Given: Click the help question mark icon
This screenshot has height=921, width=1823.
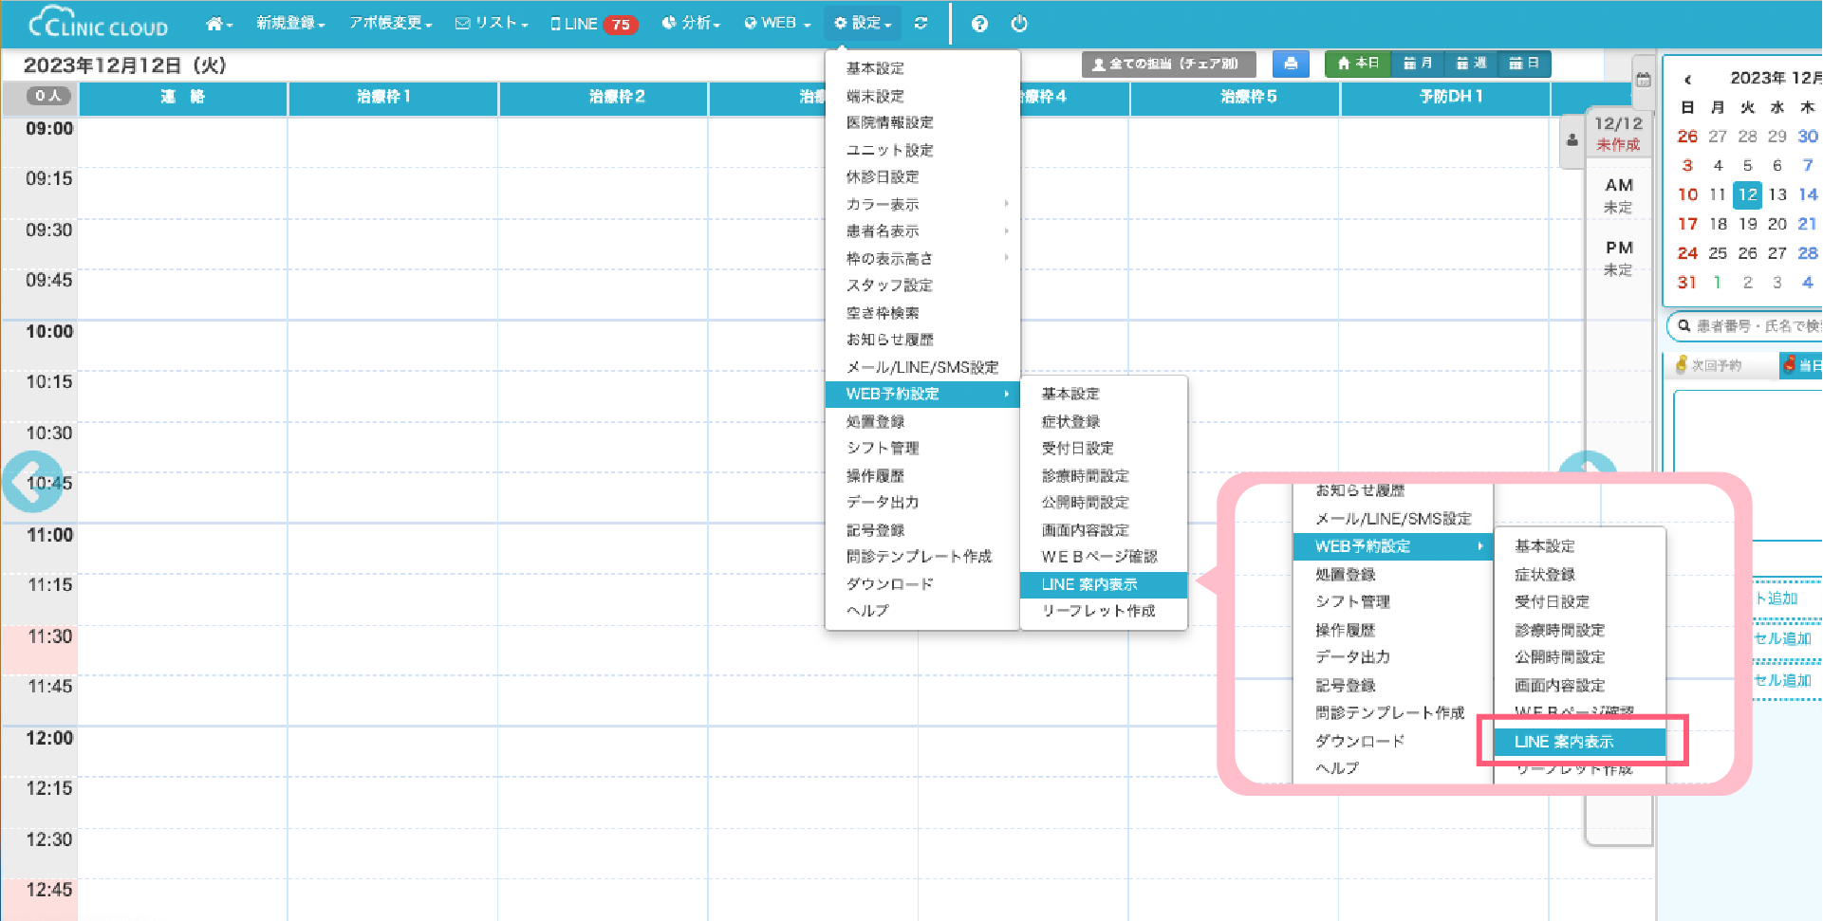Looking at the screenshot, I should click(x=979, y=24).
